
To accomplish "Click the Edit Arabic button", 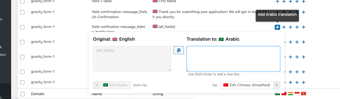I will (115, 85).
